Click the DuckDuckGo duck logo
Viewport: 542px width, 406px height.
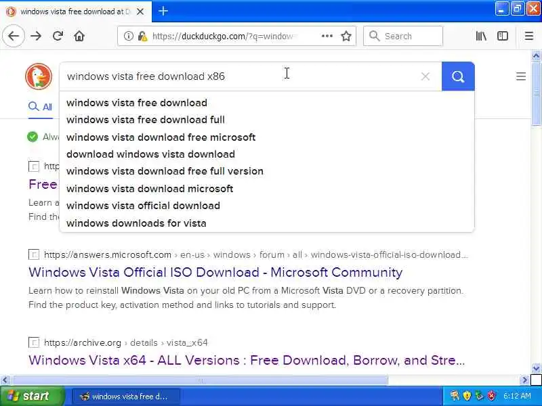[x=39, y=76]
